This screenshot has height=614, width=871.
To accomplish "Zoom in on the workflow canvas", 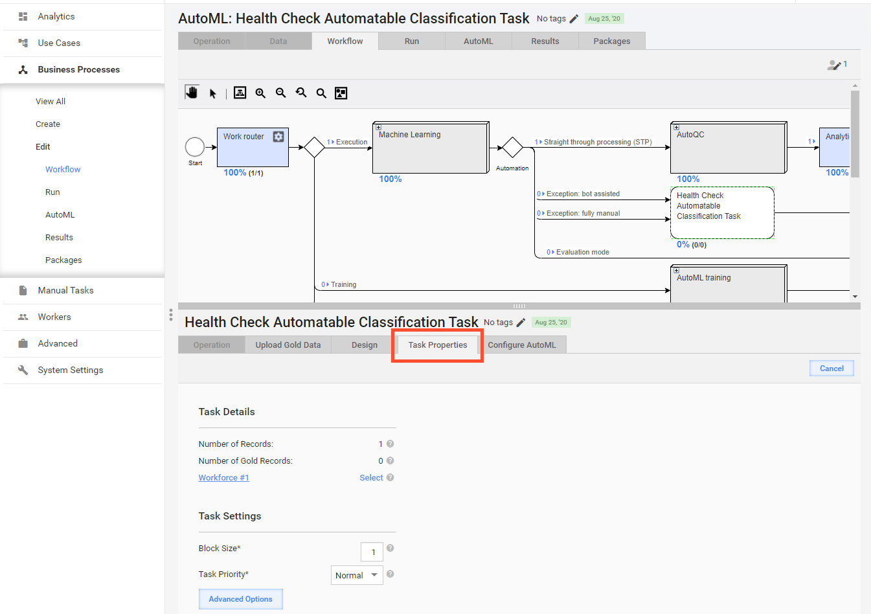I will point(260,93).
